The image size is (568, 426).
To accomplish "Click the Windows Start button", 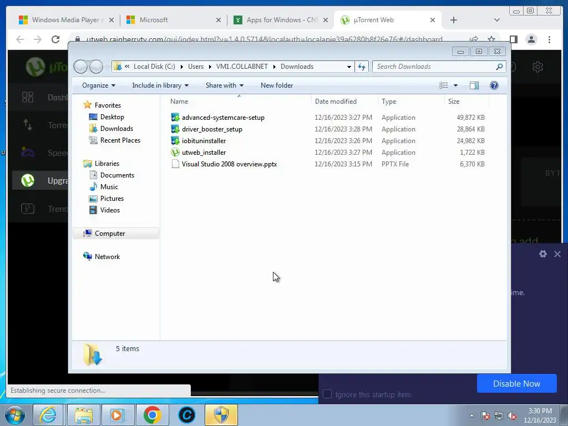I will (x=15, y=415).
